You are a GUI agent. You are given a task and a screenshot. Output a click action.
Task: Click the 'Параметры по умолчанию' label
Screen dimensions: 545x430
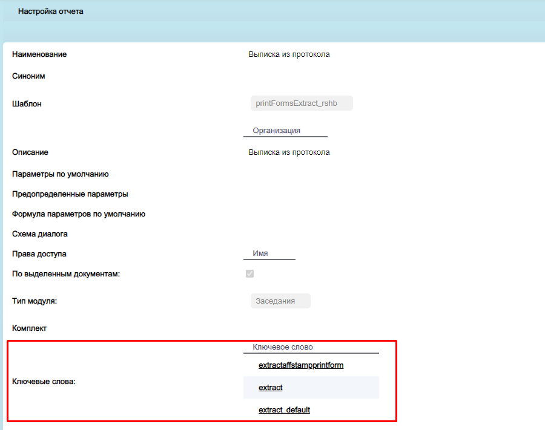click(61, 174)
